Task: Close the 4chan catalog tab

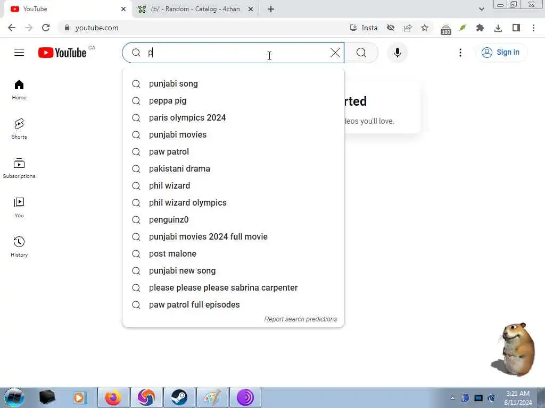Action: pyautogui.click(x=251, y=9)
